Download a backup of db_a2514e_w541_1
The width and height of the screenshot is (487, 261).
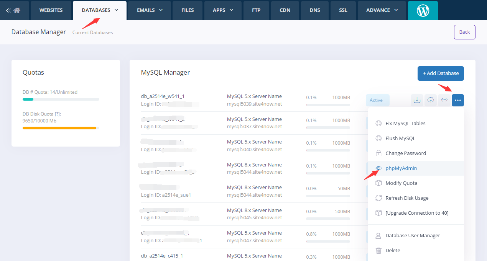(x=417, y=100)
